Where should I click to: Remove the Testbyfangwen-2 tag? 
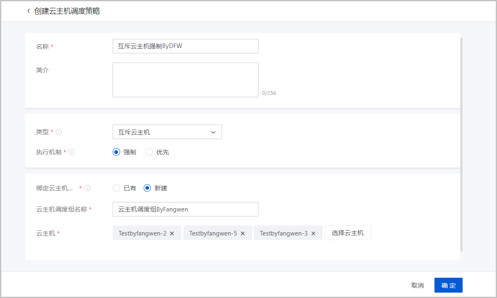(x=172, y=233)
